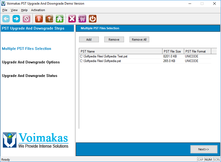Open the Help menu
The image size is (221, 162).
tap(24, 10)
